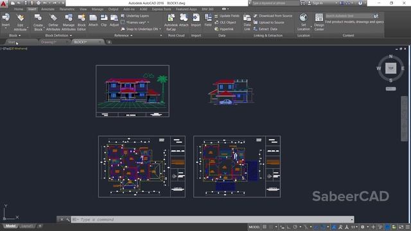Click TOP face of the ViewCube
This screenshot has width=411, height=231.
[x=390, y=69]
